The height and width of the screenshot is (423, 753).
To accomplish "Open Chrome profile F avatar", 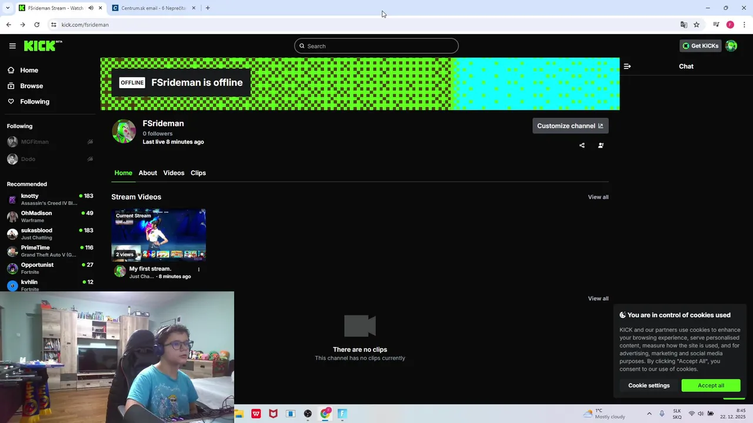I will (x=730, y=25).
